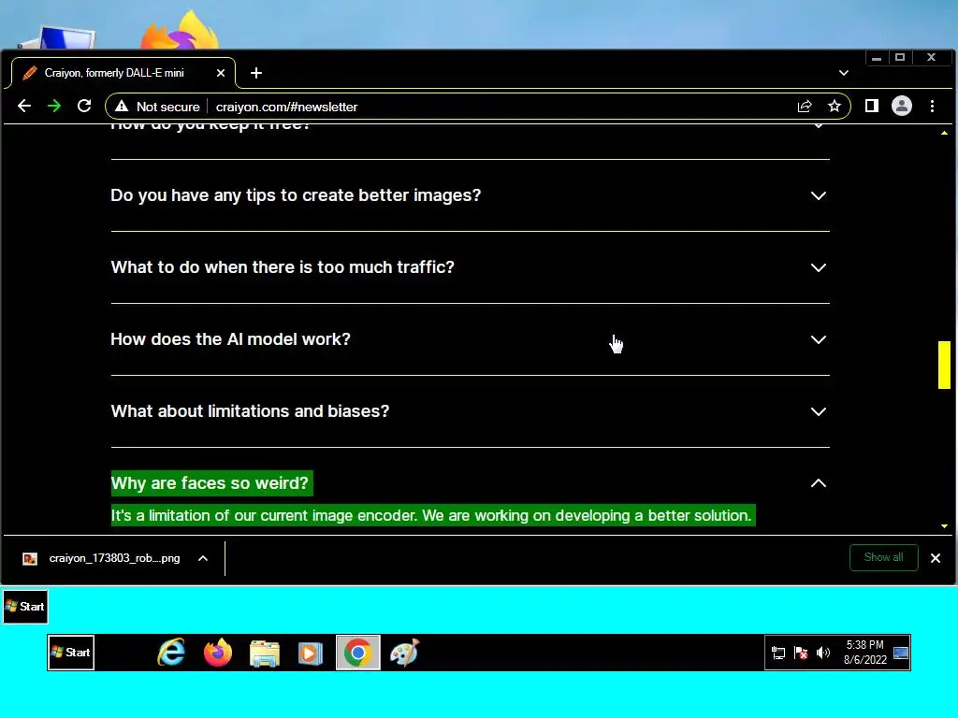Open the Paint palette taskbar icon
Image resolution: width=958 pixels, height=718 pixels.
pyautogui.click(x=404, y=653)
